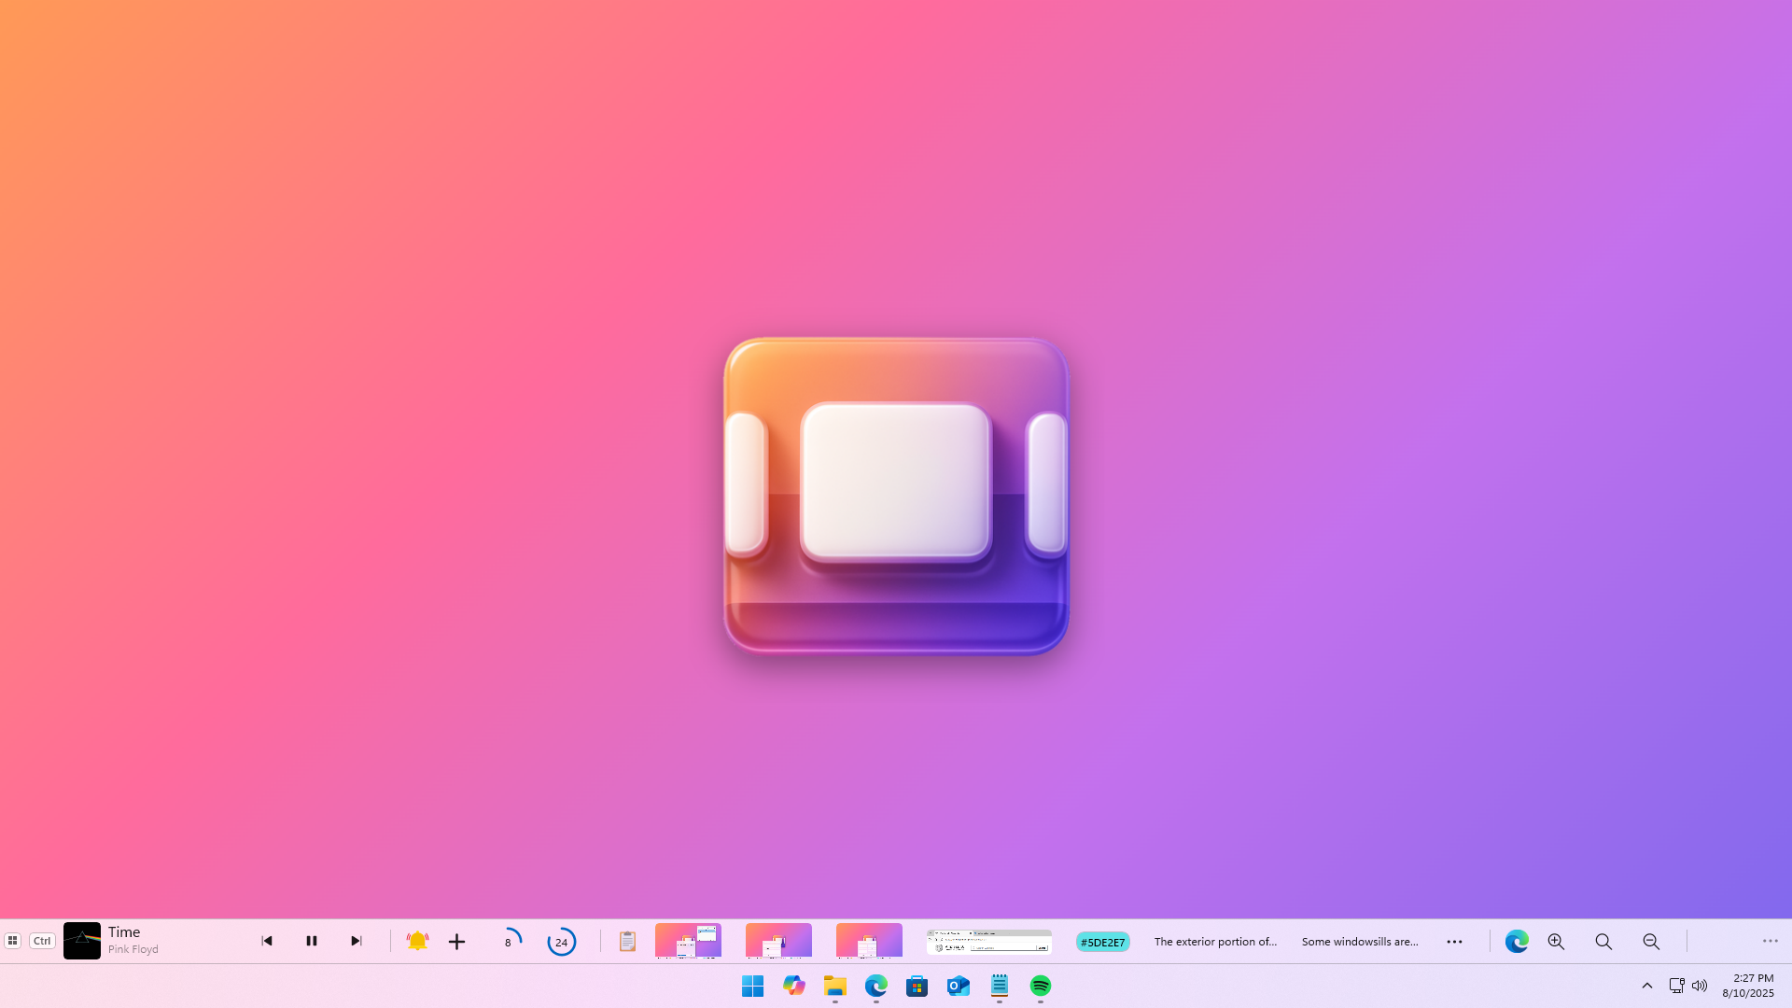
Task: Select clip "The exterior portion of..."
Action: pyautogui.click(x=1215, y=942)
